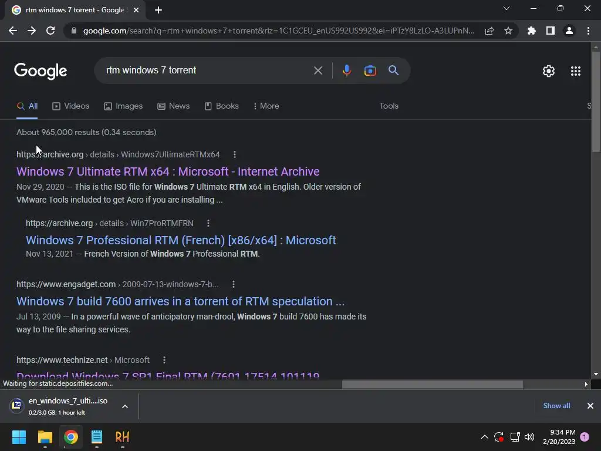Open File Explorer from the taskbar

point(45,437)
